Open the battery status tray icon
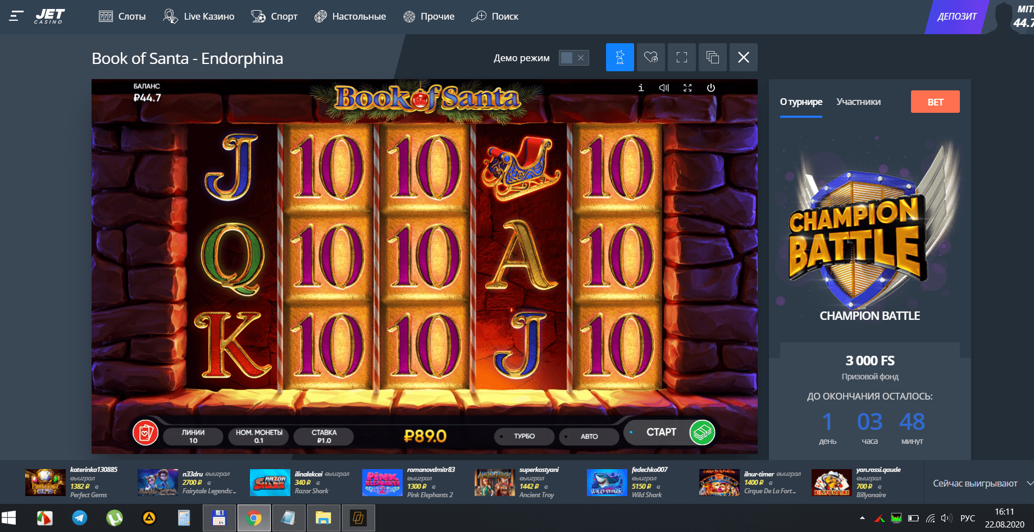The image size is (1034, 532). tap(913, 518)
